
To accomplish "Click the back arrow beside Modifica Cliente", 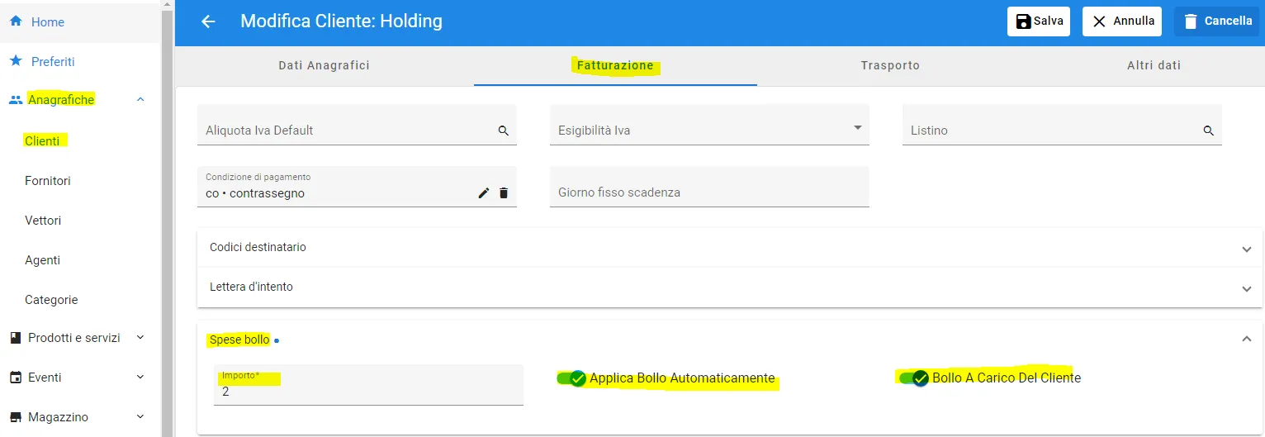I will (208, 21).
